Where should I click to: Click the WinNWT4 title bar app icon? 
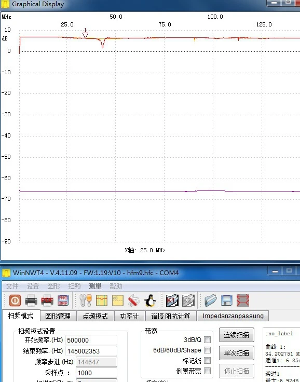tap(6, 273)
